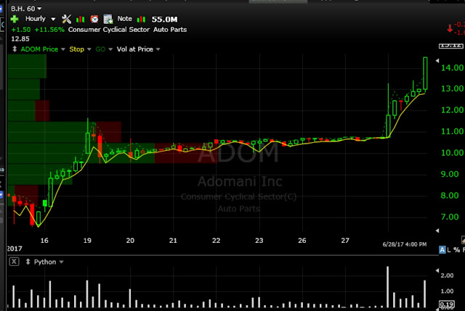Toggle the blue A scale mode button
The width and height of the screenshot is (465, 311).
point(442,250)
